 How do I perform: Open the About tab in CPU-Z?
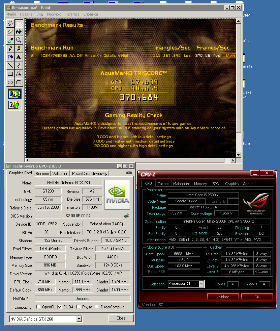coord(248,184)
